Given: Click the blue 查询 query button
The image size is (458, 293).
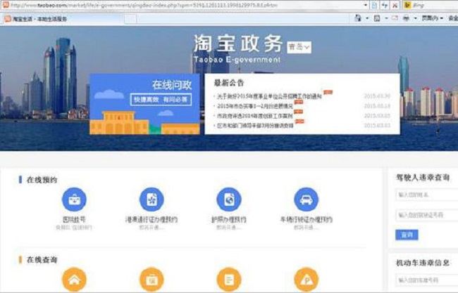Looking at the screenshot, I should [x=407, y=235].
